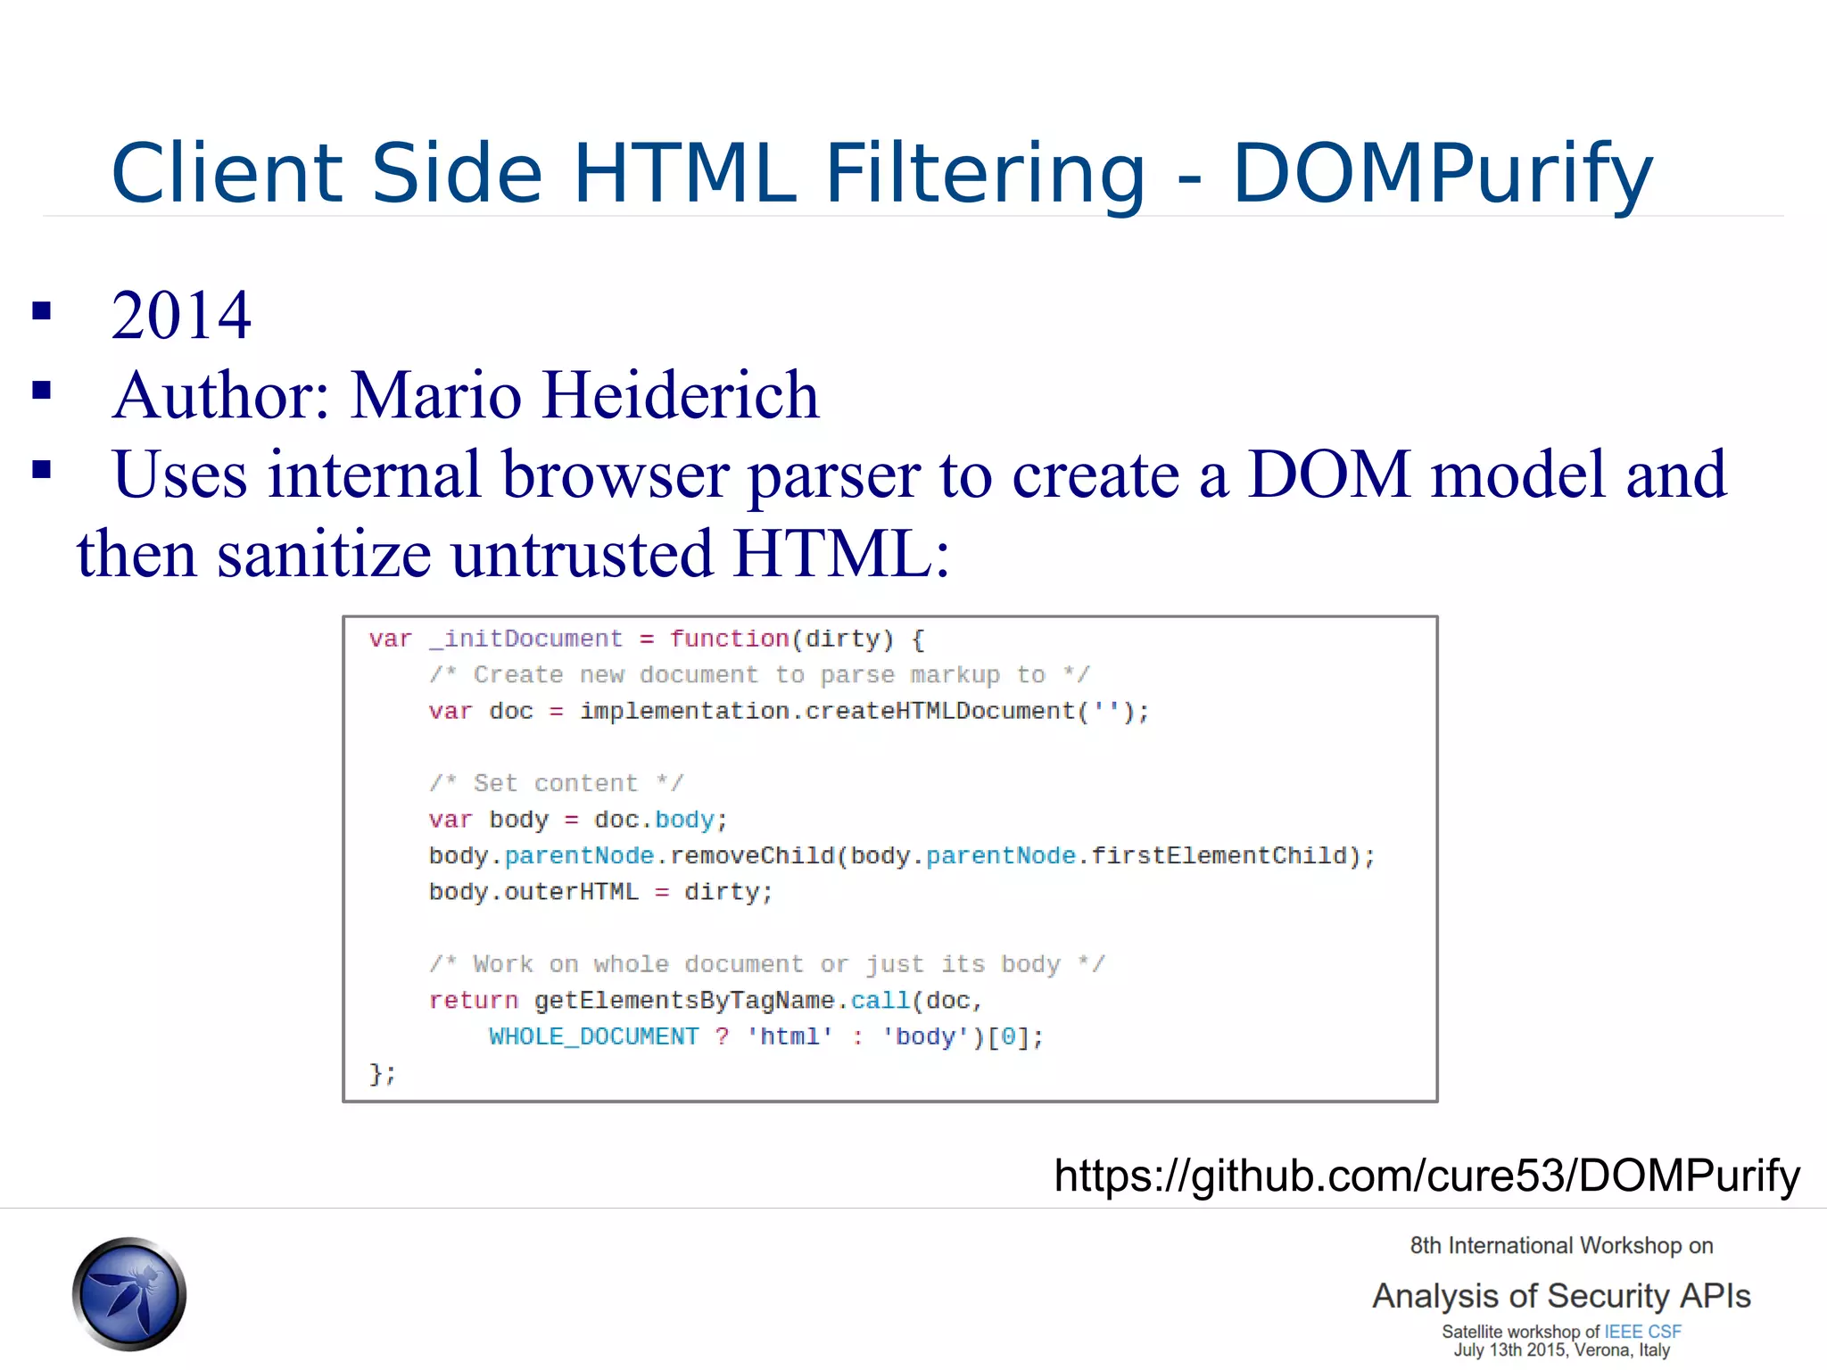
Task: Click the IEEE CSF link
Action: pos(1642,1332)
